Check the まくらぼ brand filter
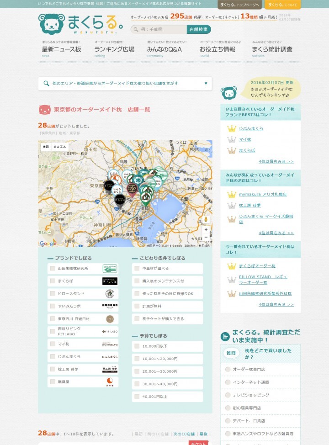The width and height of the screenshot is (329, 445). tap(53, 281)
